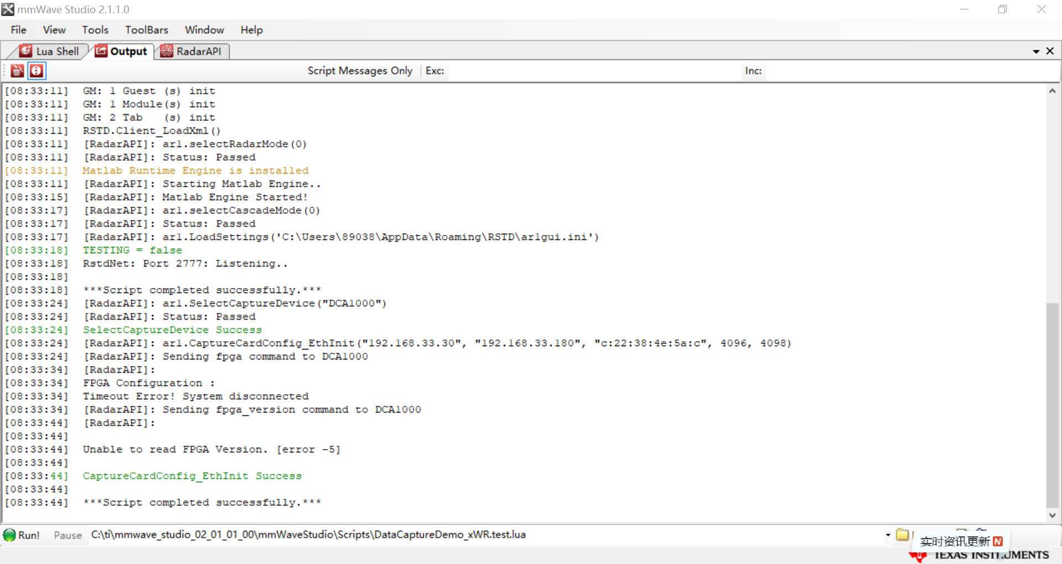Open the View menu
Viewport: 1062px width, 564px height.
[x=54, y=30]
